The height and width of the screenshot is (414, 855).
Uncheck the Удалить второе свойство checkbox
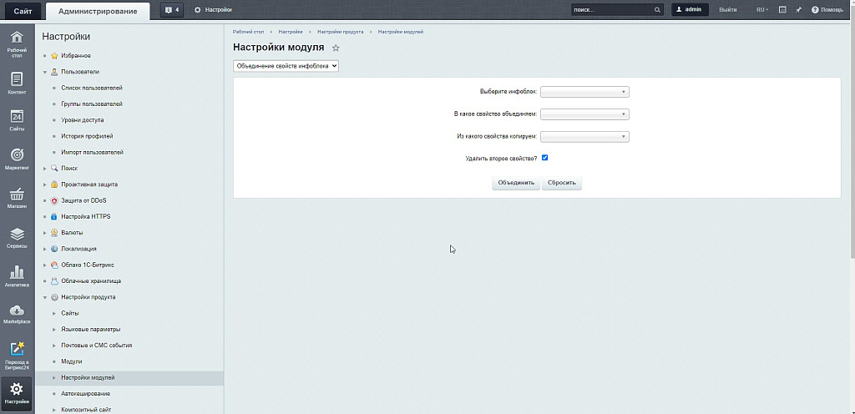pyautogui.click(x=544, y=158)
